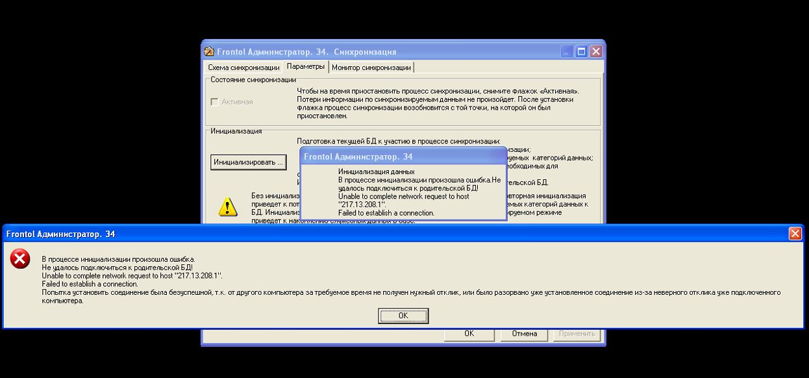This screenshot has width=809, height=378.
Task: Toggle the Активная checkbox
Action: click(215, 102)
